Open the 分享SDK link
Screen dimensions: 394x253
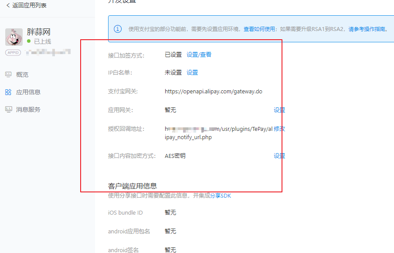[221, 195]
